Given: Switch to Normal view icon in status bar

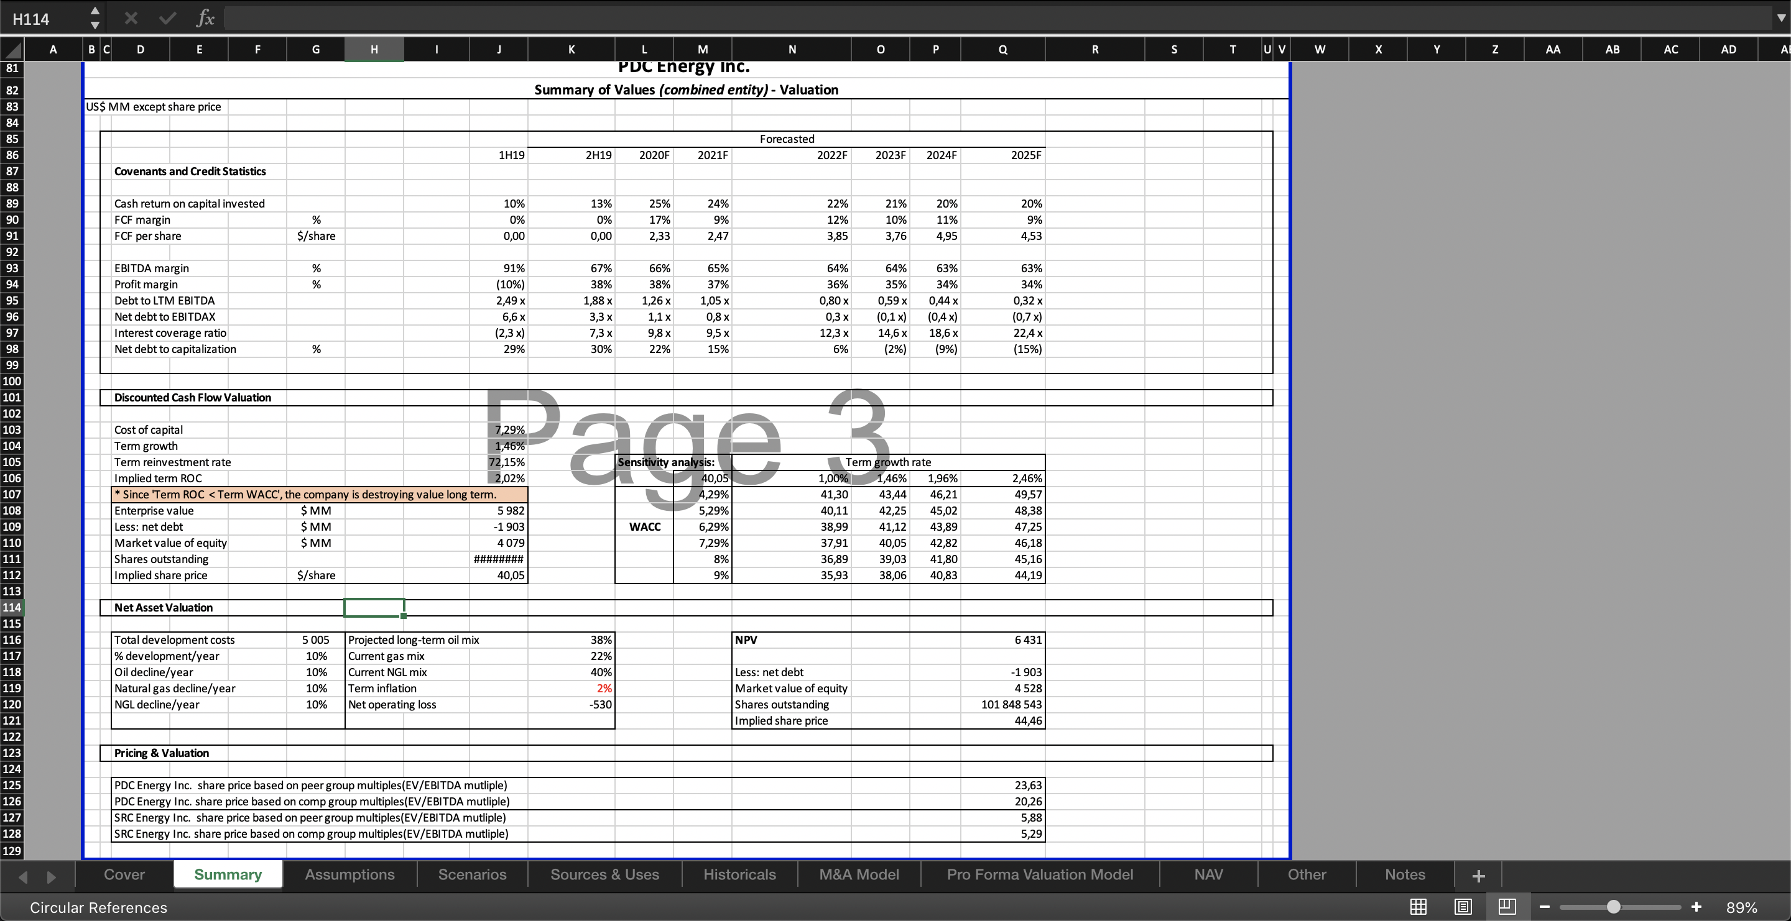Looking at the screenshot, I should (1418, 907).
